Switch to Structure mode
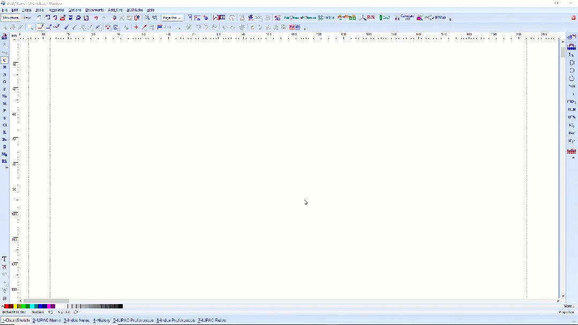This screenshot has height=325, width=578. pyautogui.click(x=10, y=18)
